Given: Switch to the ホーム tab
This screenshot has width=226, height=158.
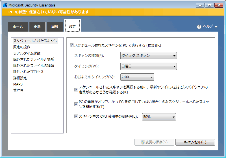Looking at the screenshot, I should (x=18, y=27).
